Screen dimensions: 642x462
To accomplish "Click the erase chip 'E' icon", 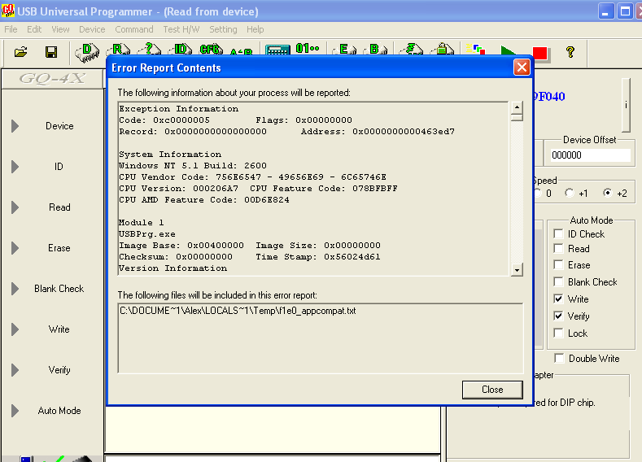I will (x=345, y=50).
